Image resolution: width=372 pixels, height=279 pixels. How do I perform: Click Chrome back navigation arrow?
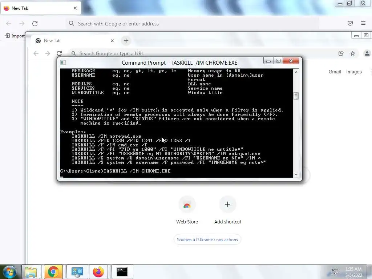coord(36,54)
